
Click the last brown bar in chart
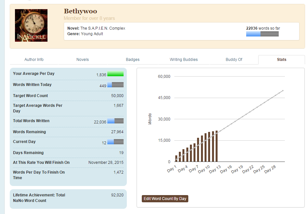pyautogui.click(x=217, y=146)
